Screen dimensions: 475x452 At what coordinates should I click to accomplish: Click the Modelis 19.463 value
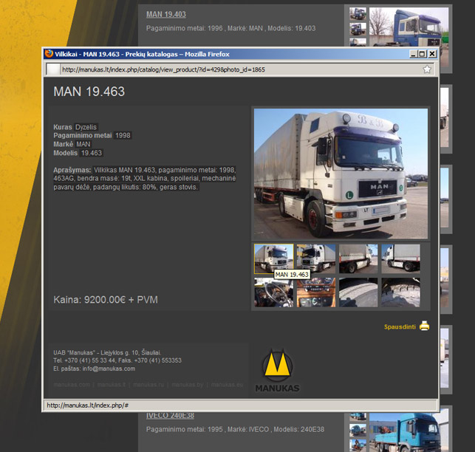pyautogui.click(x=92, y=153)
